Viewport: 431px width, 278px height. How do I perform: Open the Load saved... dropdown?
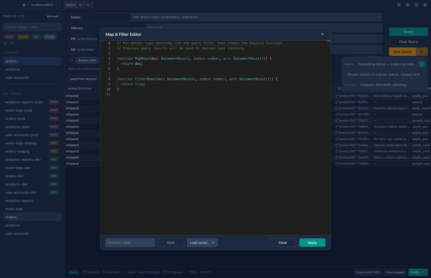click(x=202, y=243)
